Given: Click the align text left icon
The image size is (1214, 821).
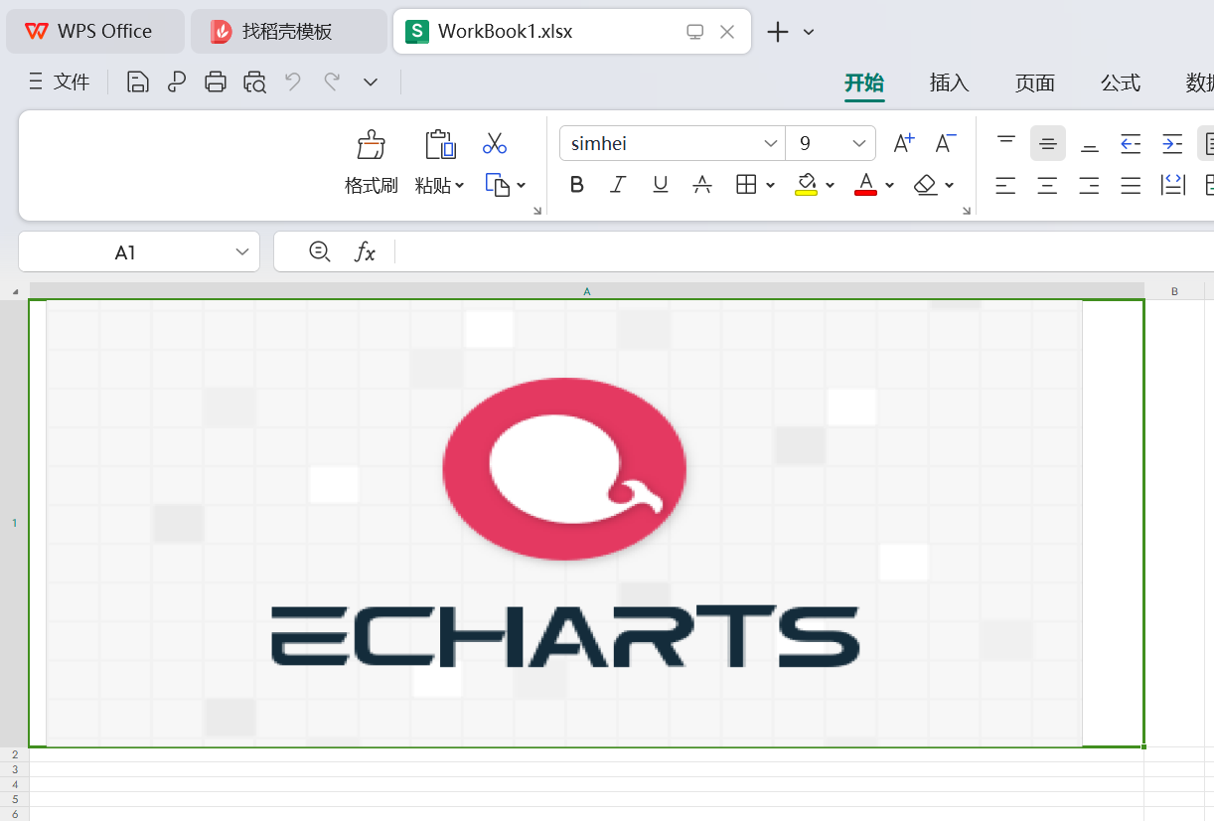Looking at the screenshot, I should click(x=1006, y=185).
